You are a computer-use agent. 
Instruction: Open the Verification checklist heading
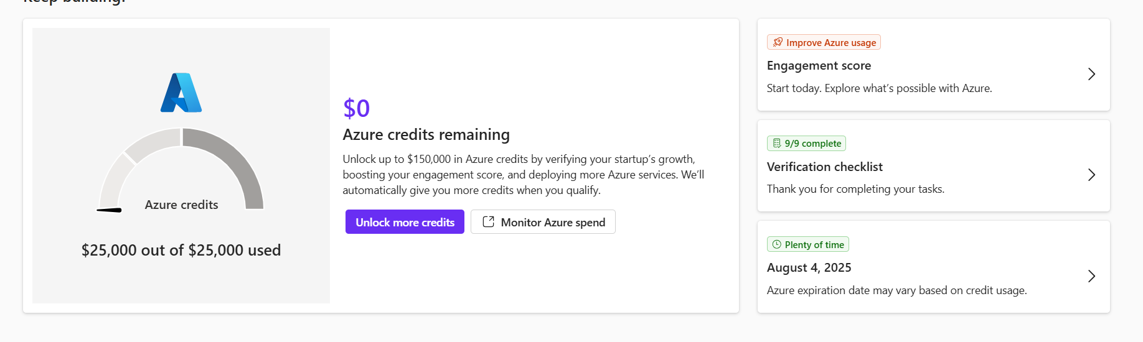[824, 167]
